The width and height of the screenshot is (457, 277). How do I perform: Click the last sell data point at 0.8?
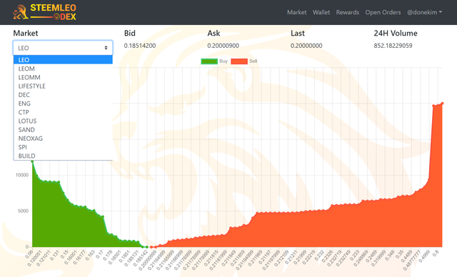[x=442, y=104]
